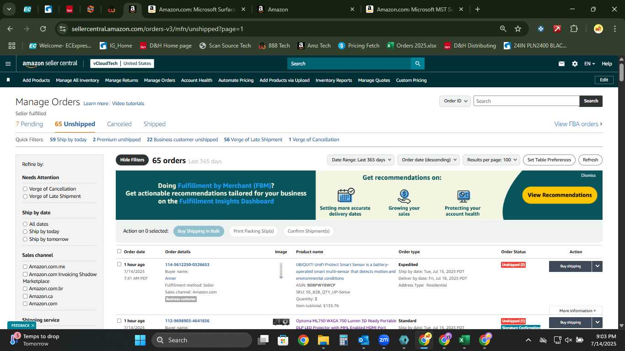Open Account Health menu item

point(197,80)
